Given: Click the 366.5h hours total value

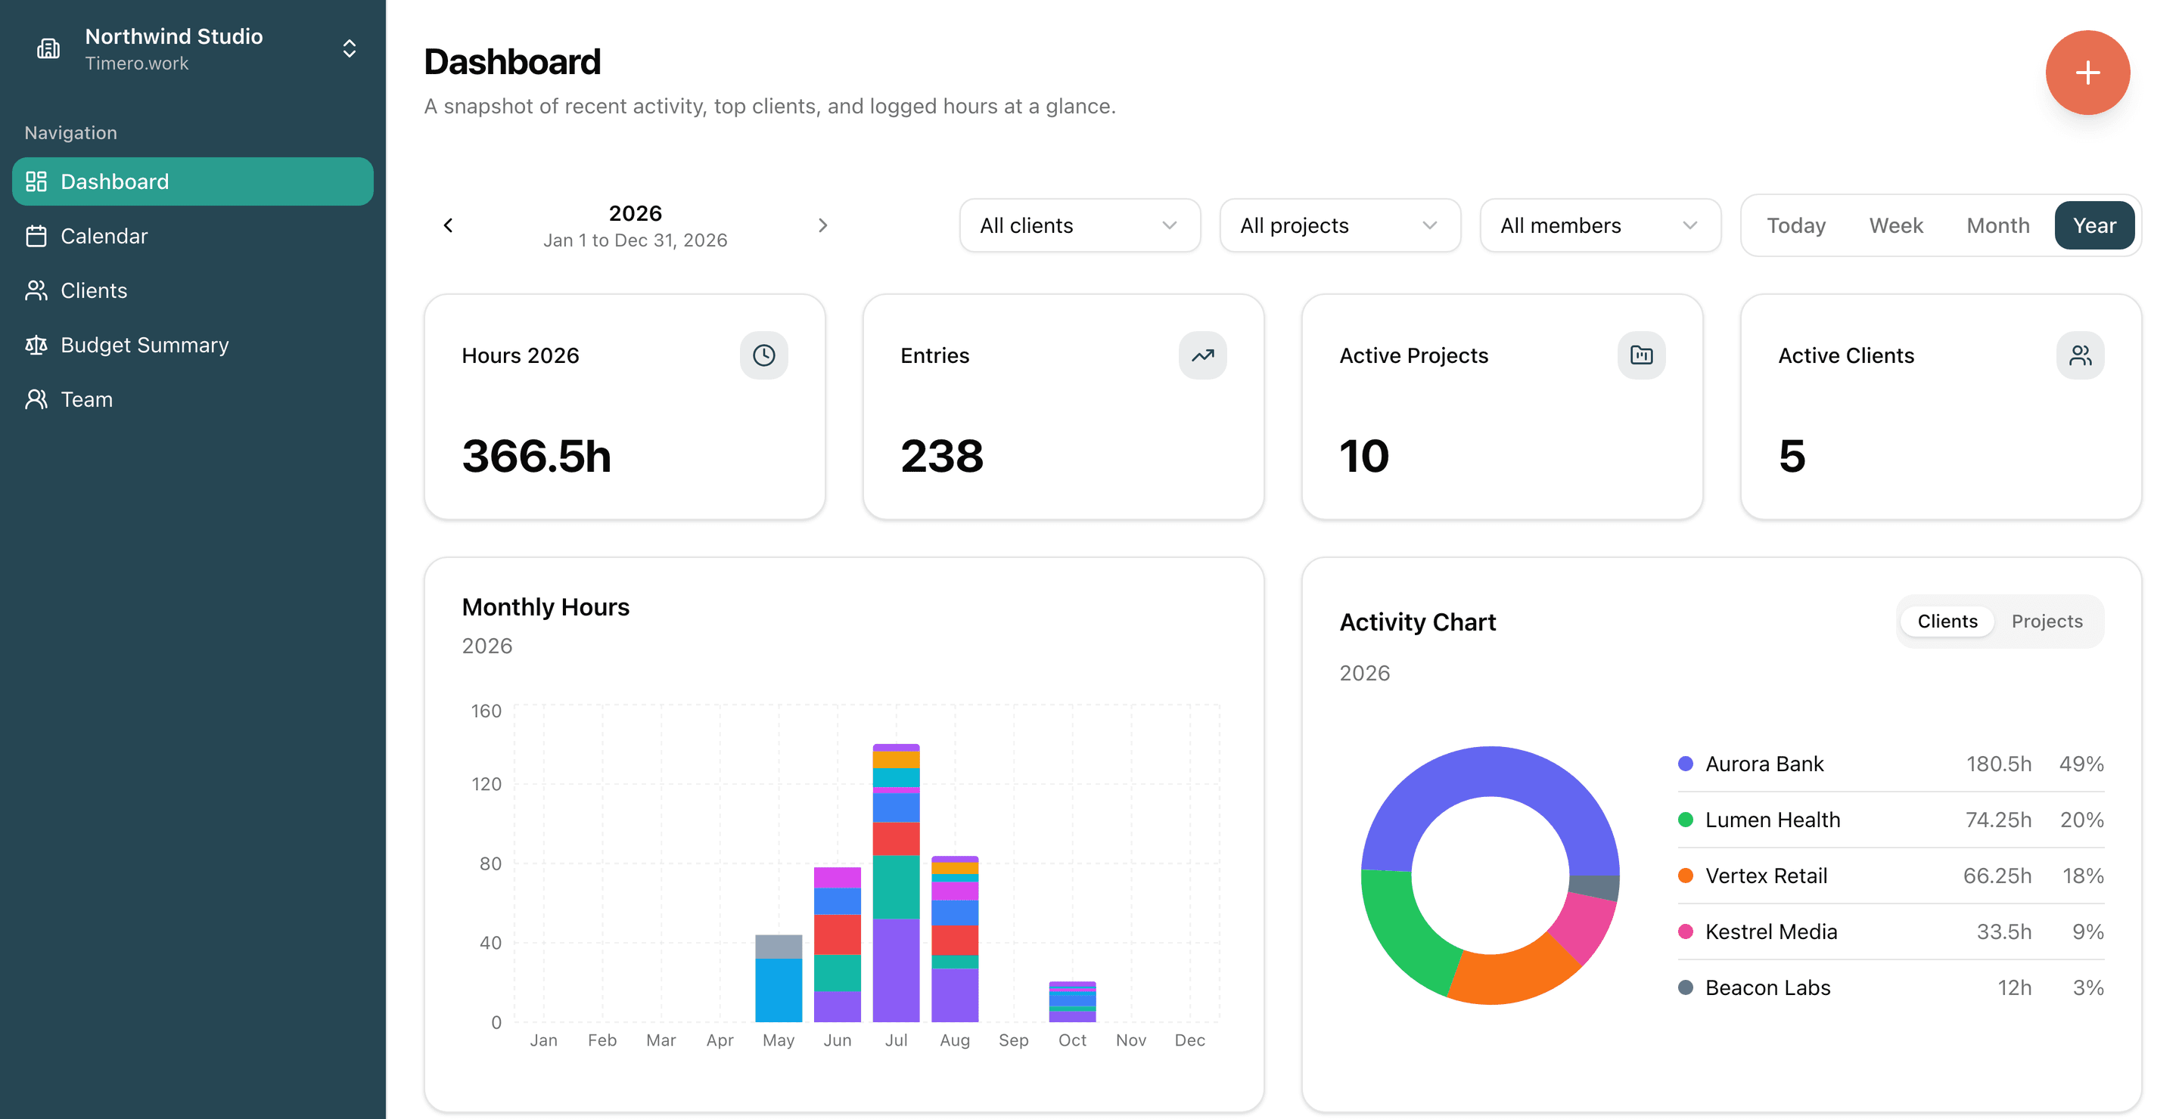Looking at the screenshot, I should click(x=536, y=457).
